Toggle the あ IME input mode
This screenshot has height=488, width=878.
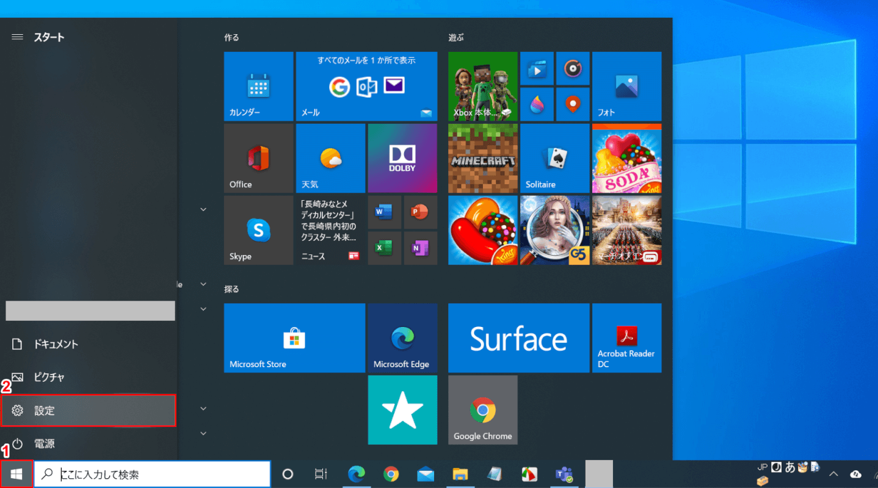pyautogui.click(x=790, y=468)
